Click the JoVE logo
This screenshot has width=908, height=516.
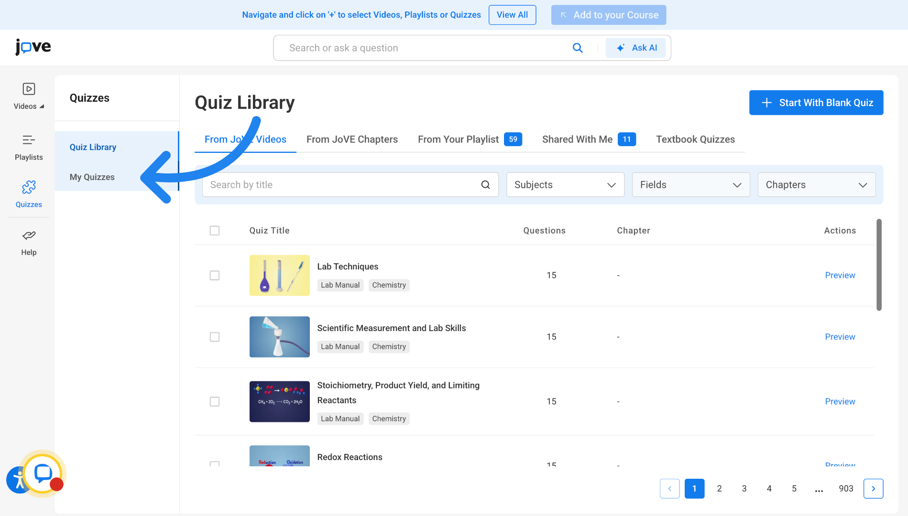pos(33,47)
